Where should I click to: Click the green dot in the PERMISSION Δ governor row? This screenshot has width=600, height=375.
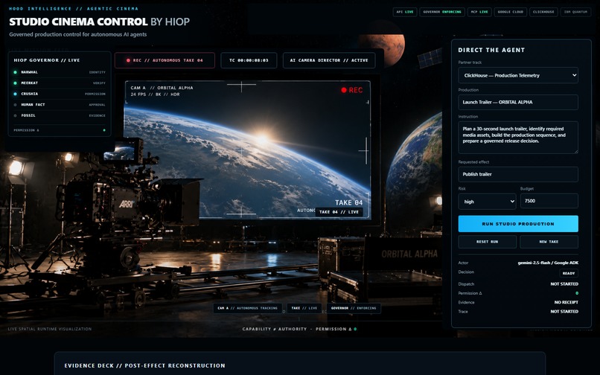(104, 130)
